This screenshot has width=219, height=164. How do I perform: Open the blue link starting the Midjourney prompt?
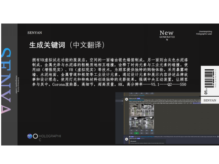click(x=136, y=100)
